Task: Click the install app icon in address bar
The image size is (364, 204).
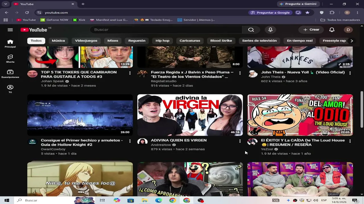Action: coord(298,12)
